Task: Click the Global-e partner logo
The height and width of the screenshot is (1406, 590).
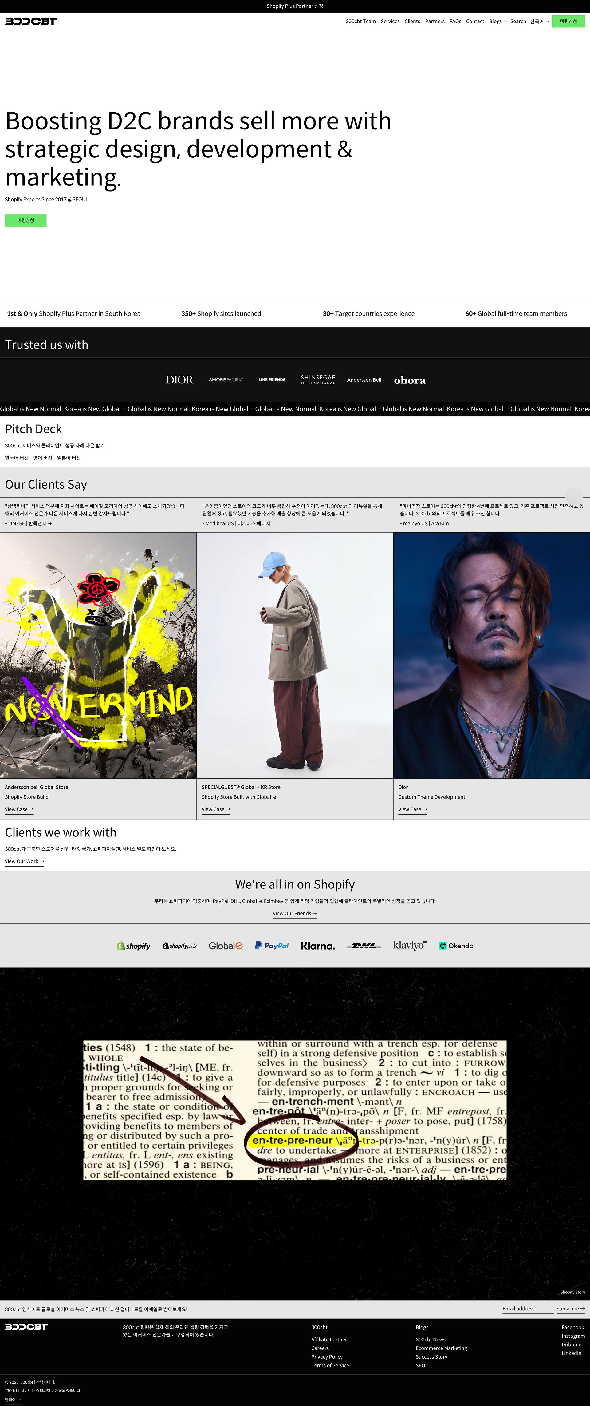Action: coord(225,946)
